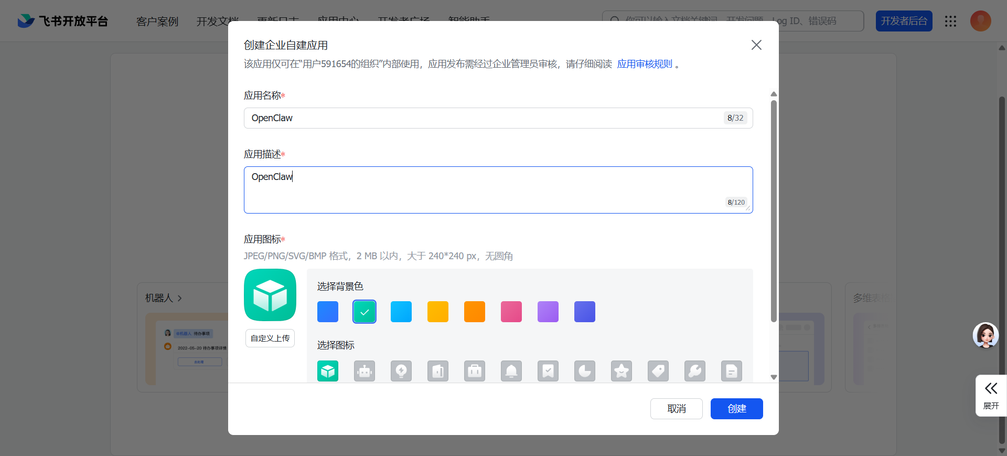
Task: Click the 创建 button
Action: [736, 409]
